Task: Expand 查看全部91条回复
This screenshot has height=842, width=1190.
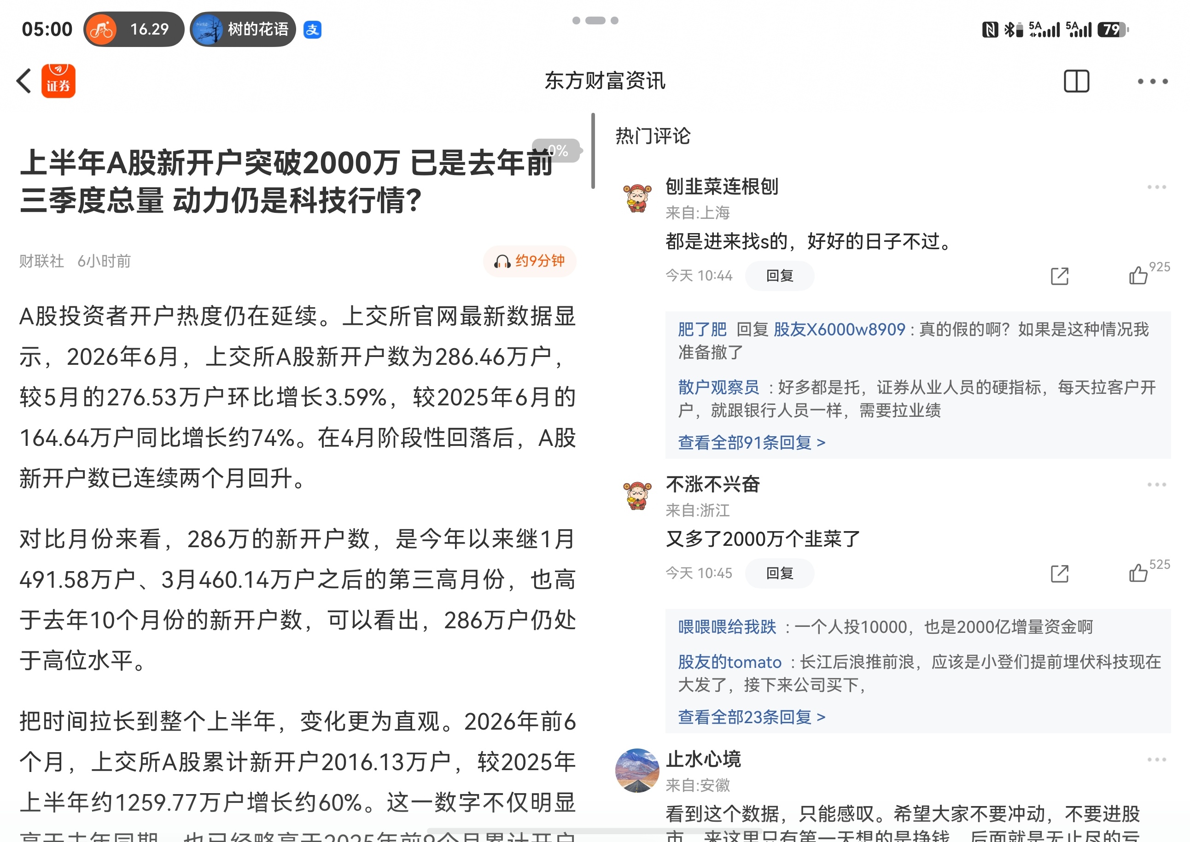Action: click(752, 442)
